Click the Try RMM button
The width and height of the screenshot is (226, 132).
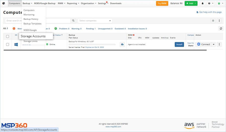pos(162,3)
